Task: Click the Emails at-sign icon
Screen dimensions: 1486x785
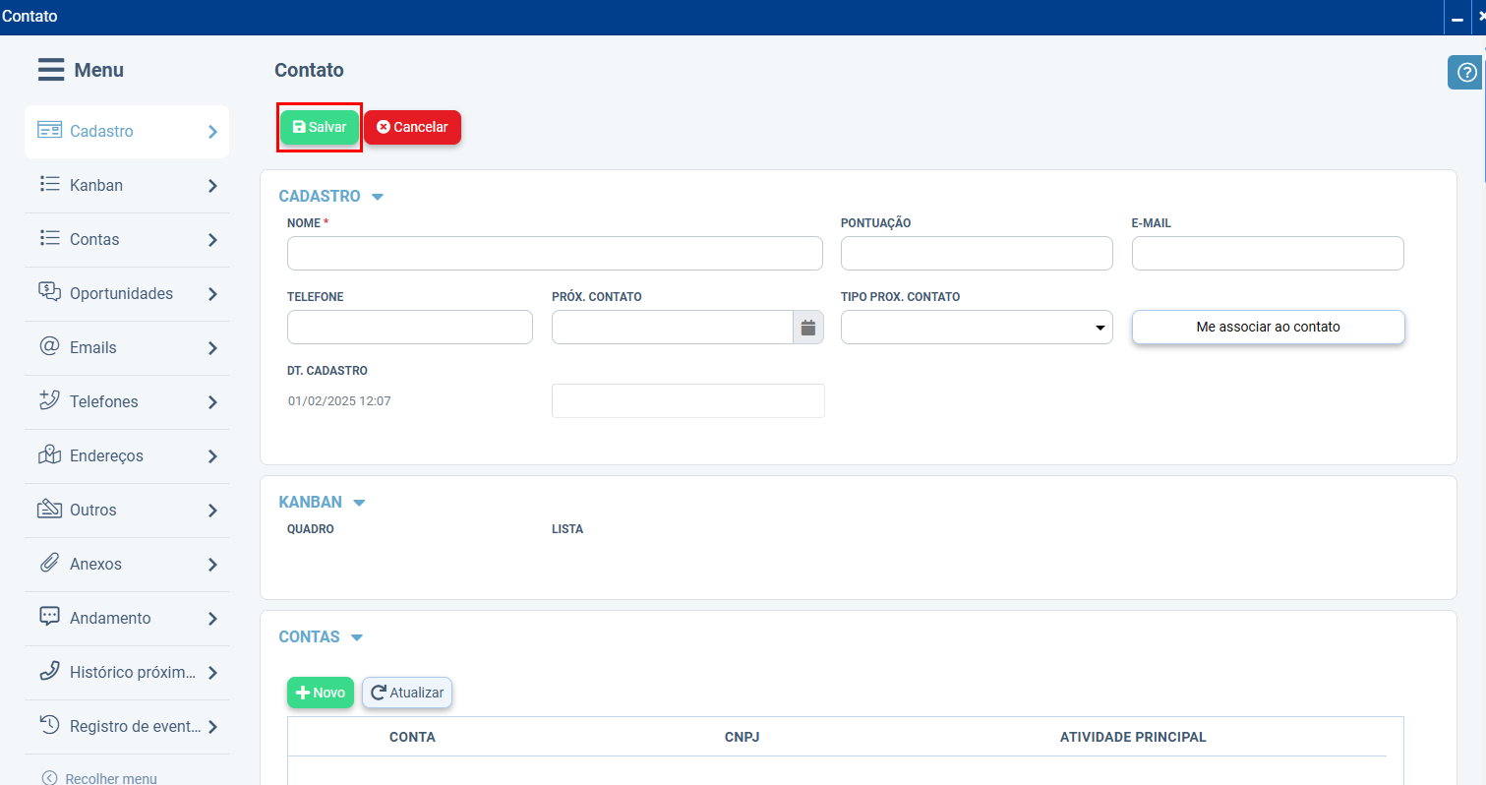Action: 50,346
